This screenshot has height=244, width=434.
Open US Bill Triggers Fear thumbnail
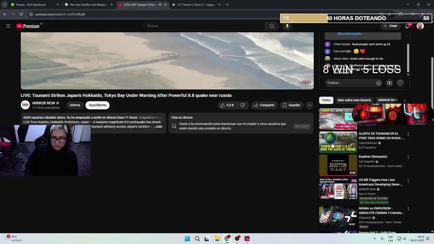[338, 188]
